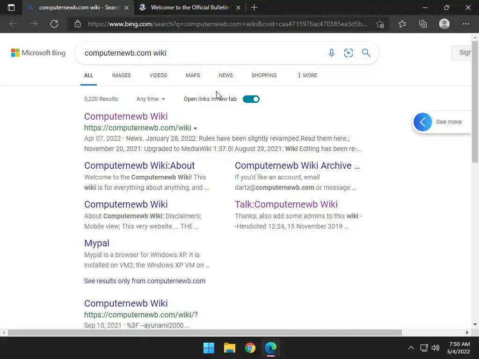Add a new tab with the plus icon
This screenshot has width=479, height=359.
pyautogui.click(x=254, y=7)
